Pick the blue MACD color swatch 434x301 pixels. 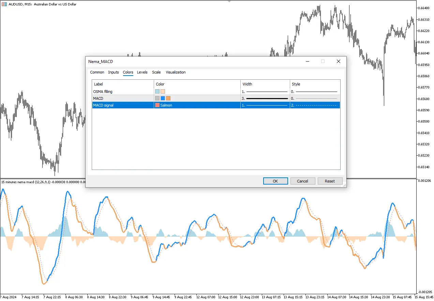point(163,98)
